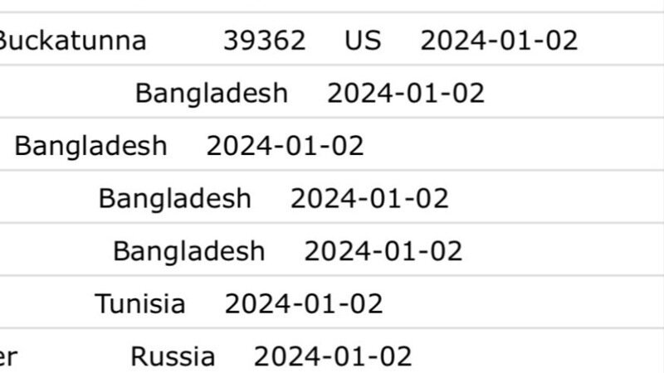Screen dimensions: 664x373
Task: Select the date in the third Bangladesh row
Action: [369, 198]
